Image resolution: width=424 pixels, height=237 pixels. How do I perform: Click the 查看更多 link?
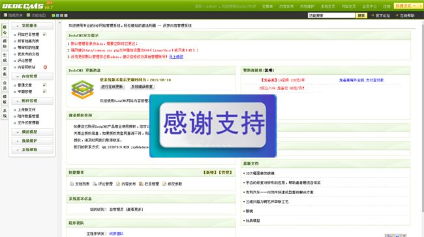pos(134,209)
